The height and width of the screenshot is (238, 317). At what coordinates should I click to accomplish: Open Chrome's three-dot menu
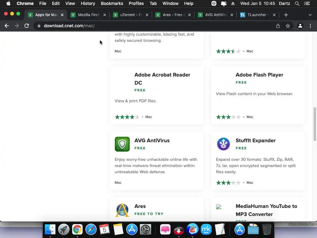click(x=310, y=26)
